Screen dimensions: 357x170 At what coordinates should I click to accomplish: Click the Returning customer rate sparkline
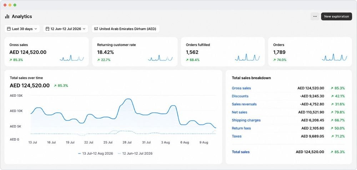[x=160, y=58]
